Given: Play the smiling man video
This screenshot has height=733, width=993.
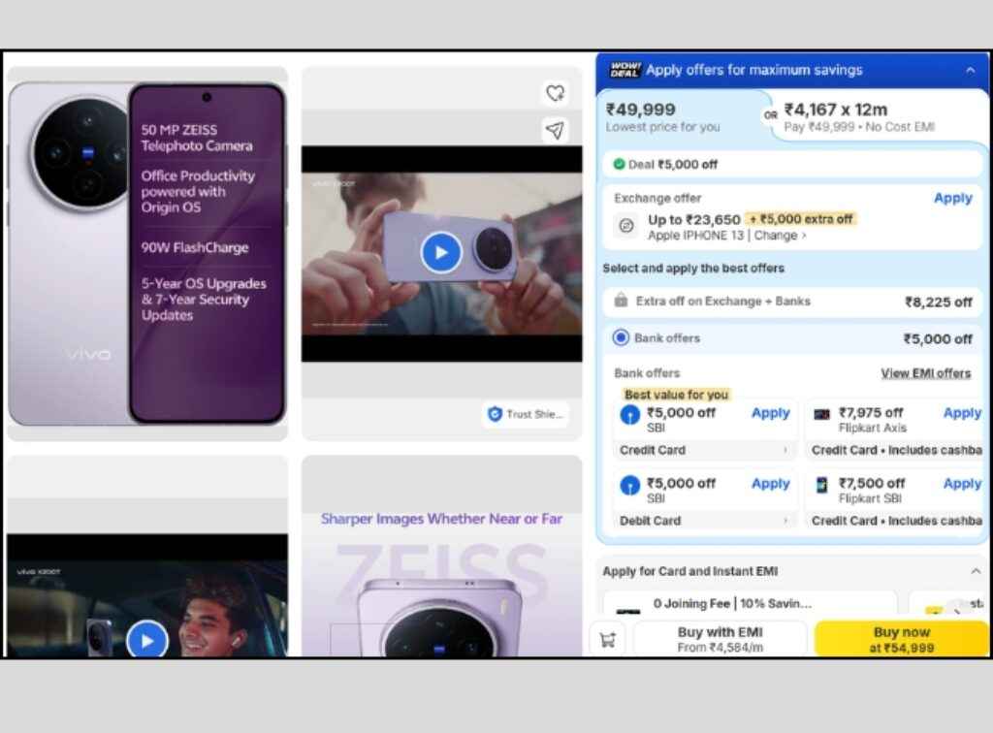Looking at the screenshot, I should tap(147, 640).
